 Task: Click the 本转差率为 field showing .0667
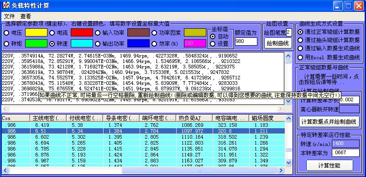pyautogui.click(x=346, y=153)
